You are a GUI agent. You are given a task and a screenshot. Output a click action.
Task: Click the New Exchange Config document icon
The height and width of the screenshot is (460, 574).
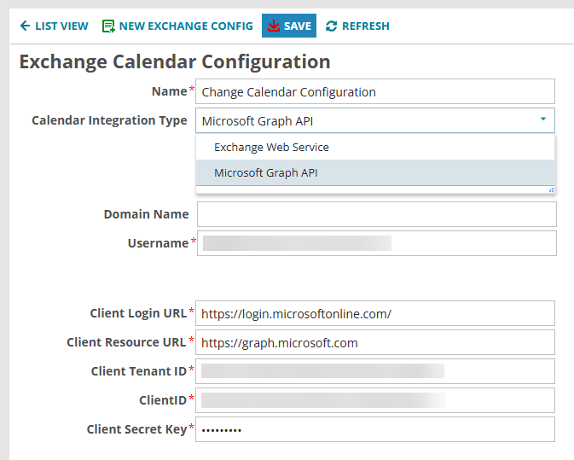108,26
